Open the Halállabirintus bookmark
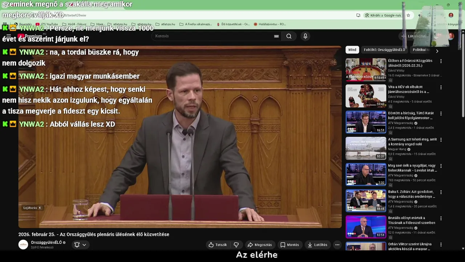Screen dimensions: 465x262 pyautogui.click(x=270, y=24)
